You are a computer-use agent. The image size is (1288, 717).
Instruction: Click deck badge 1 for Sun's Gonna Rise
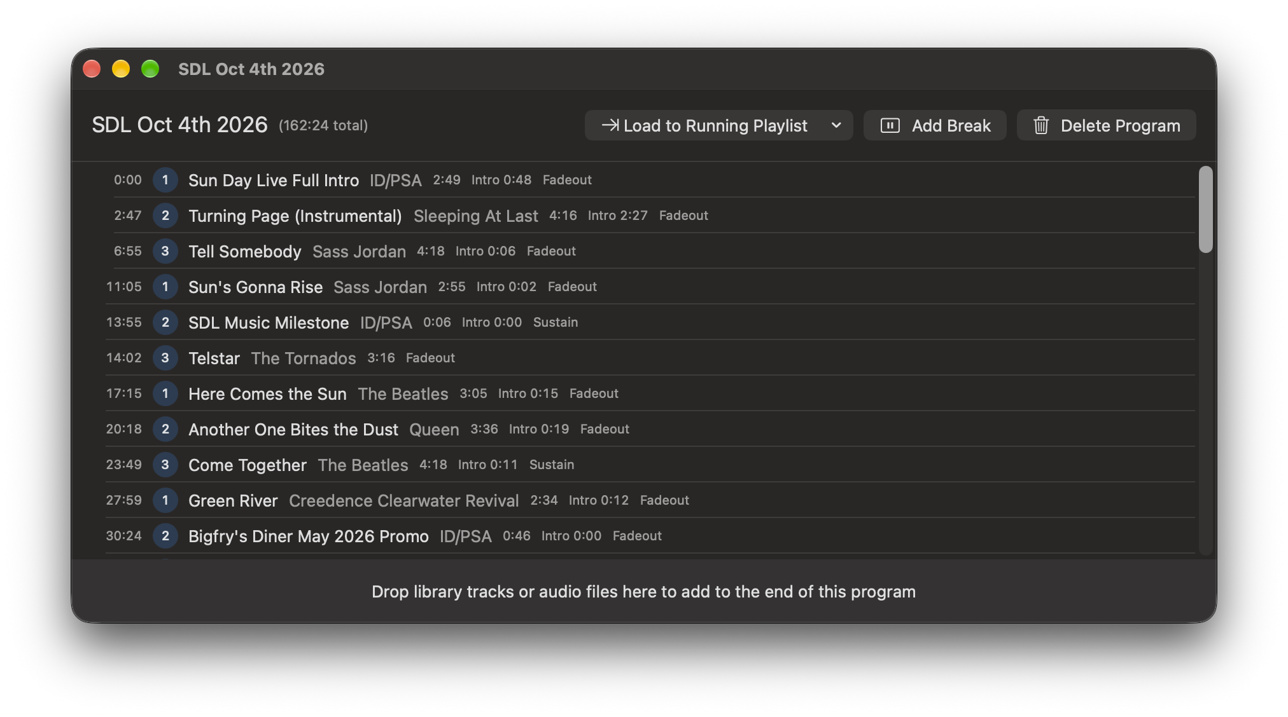[165, 287]
